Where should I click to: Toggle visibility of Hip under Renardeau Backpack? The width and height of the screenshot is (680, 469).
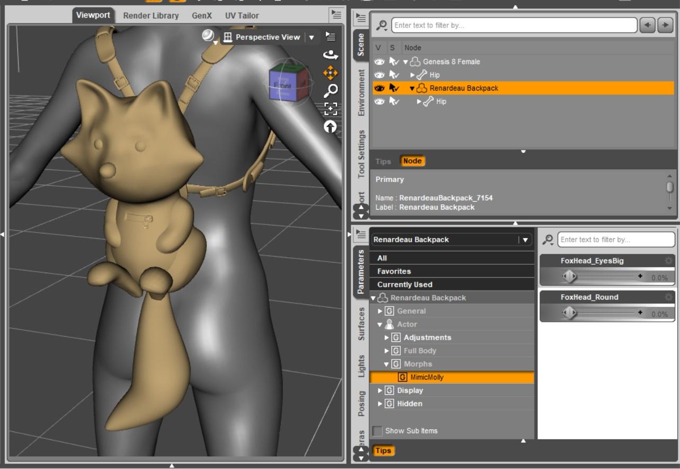click(x=379, y=102)
